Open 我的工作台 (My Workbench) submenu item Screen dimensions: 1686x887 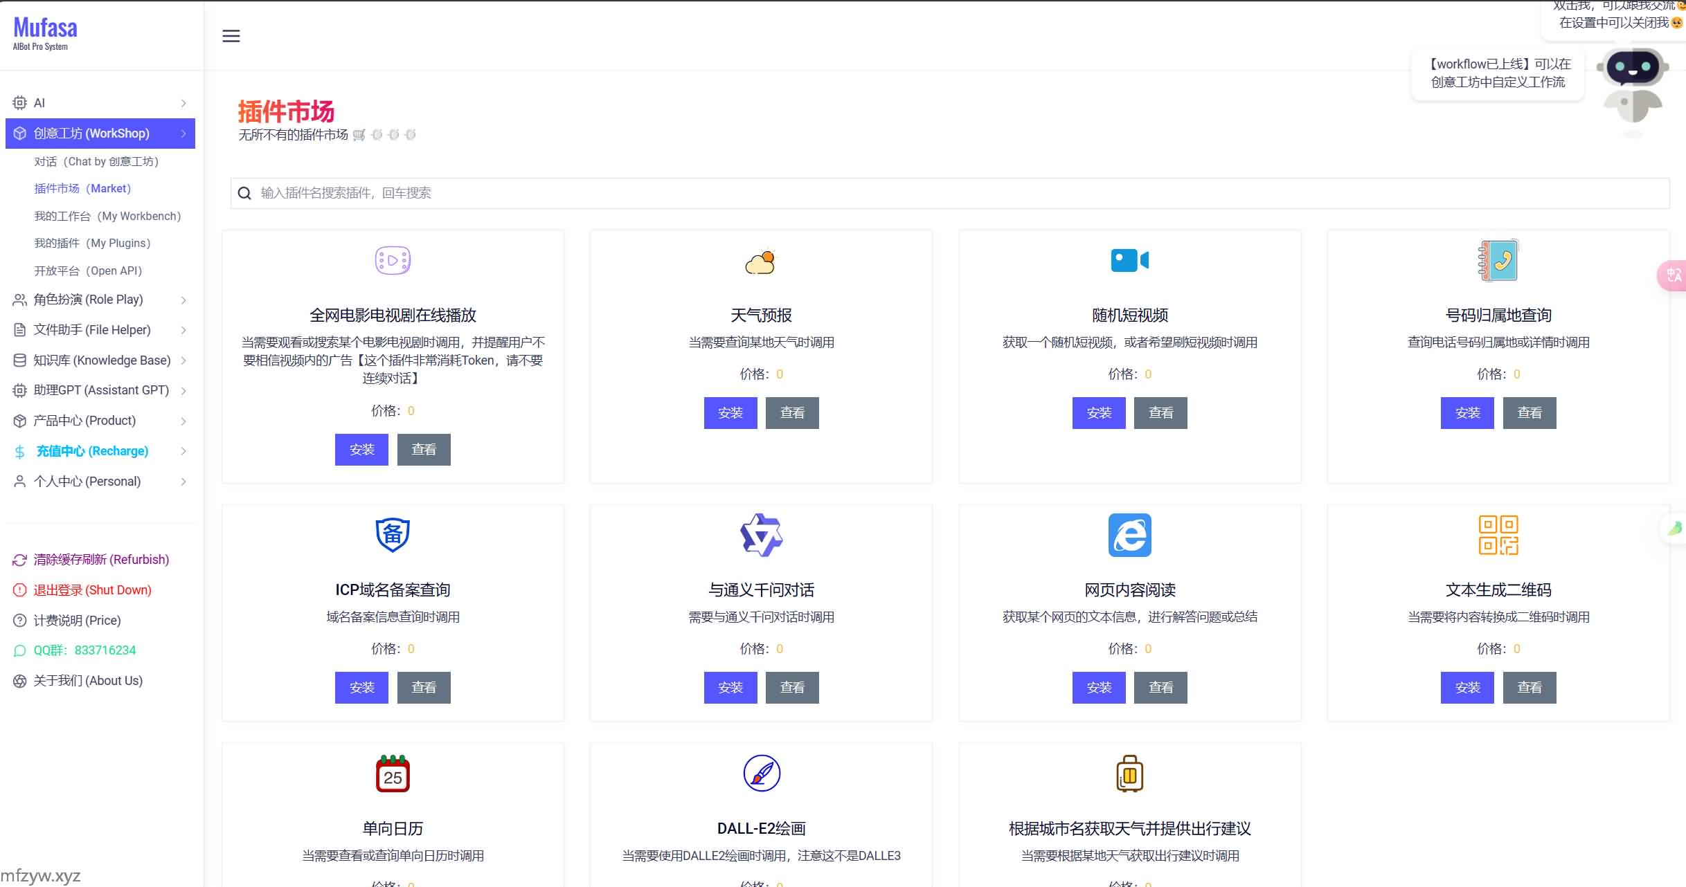pyautogui.click(x=107, y=217)
